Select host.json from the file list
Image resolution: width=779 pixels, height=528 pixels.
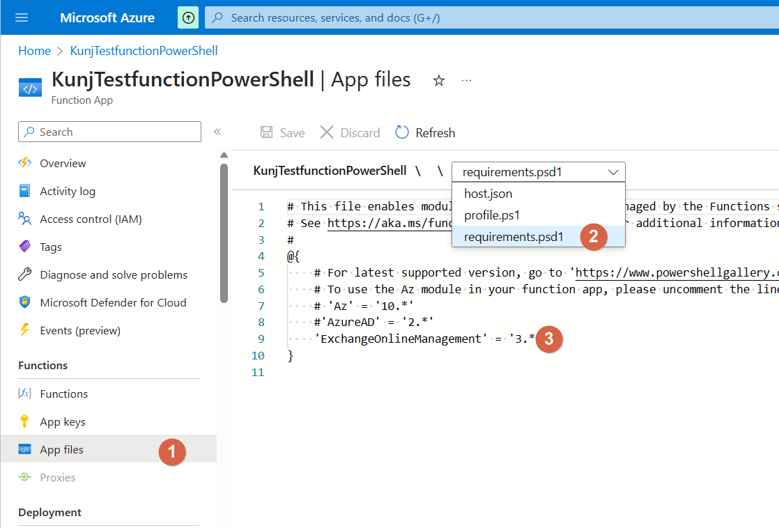pos(488,194)
